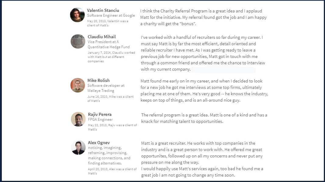Select 'Software Engineer at Google' headline
Image resolution: width=325 pixels, height=182 pixels.
(x=111, y=15)
